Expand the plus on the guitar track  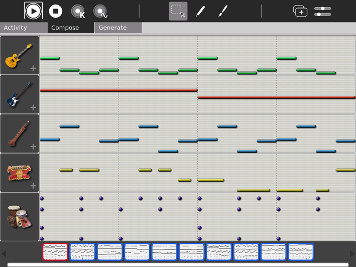[x=33, y=68]
